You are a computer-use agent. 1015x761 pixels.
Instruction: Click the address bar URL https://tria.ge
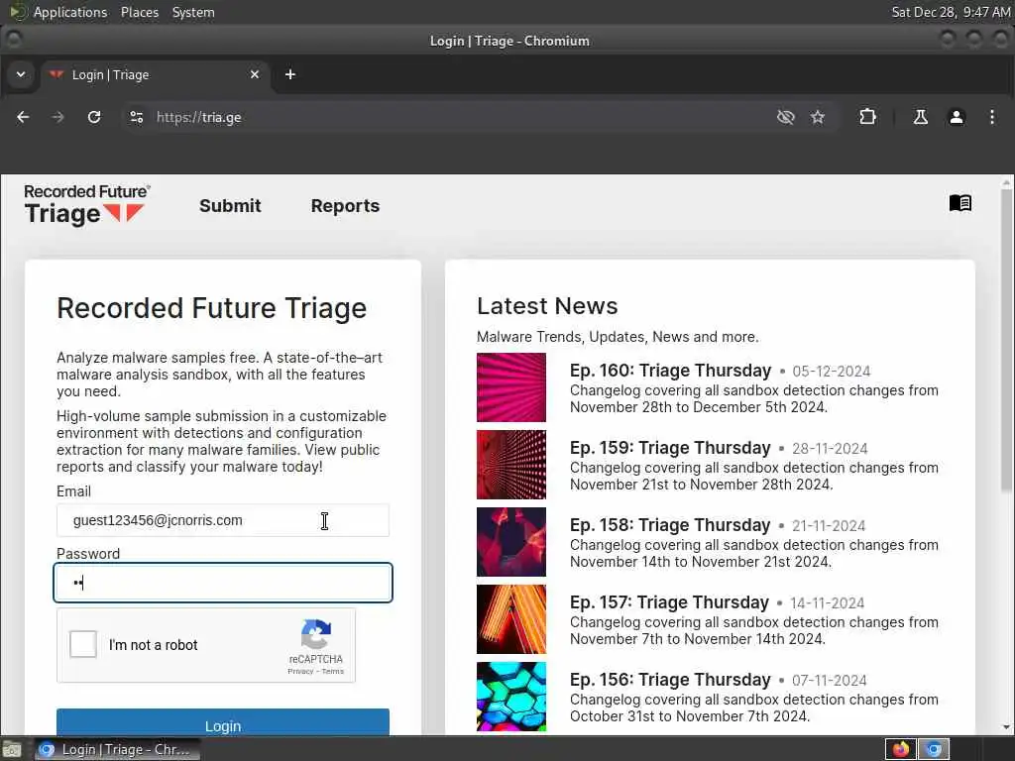(x=198, y=117)
